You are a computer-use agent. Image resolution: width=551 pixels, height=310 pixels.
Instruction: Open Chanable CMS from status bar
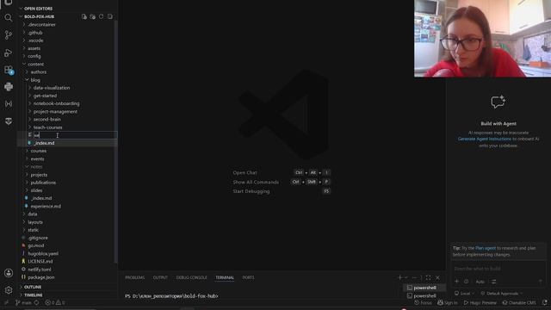click(x=519, y=302)
